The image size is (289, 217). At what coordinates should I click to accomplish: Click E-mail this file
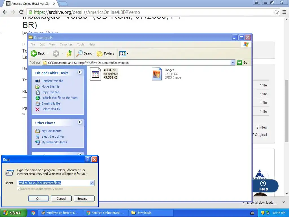coord(51,103)
